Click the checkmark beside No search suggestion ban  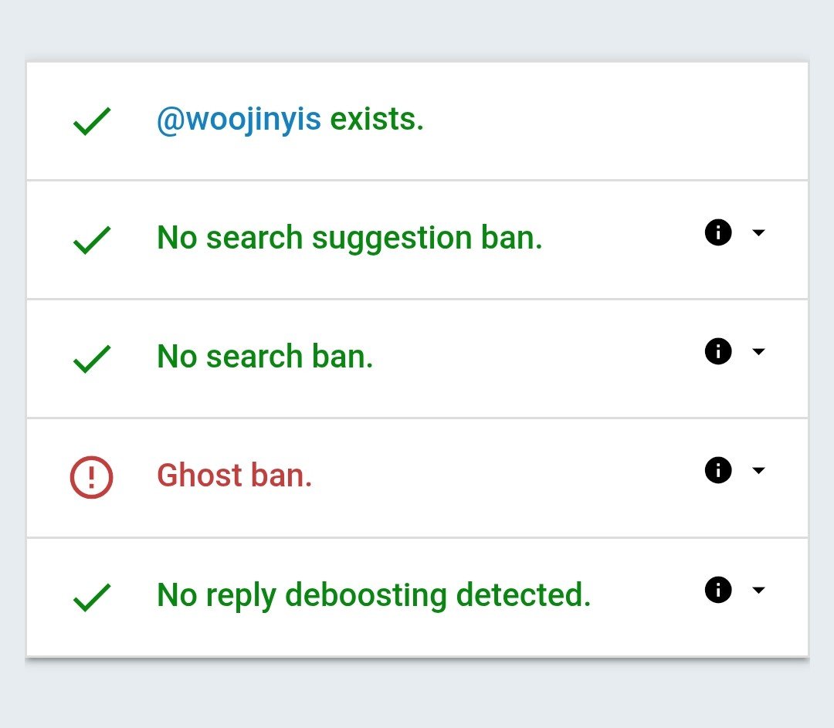91,240
